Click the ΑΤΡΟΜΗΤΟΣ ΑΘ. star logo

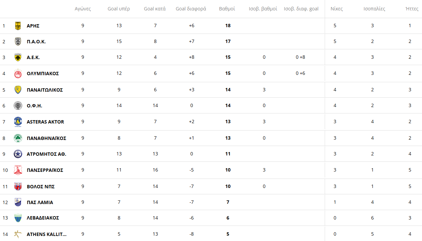click(x=18, y=154)
